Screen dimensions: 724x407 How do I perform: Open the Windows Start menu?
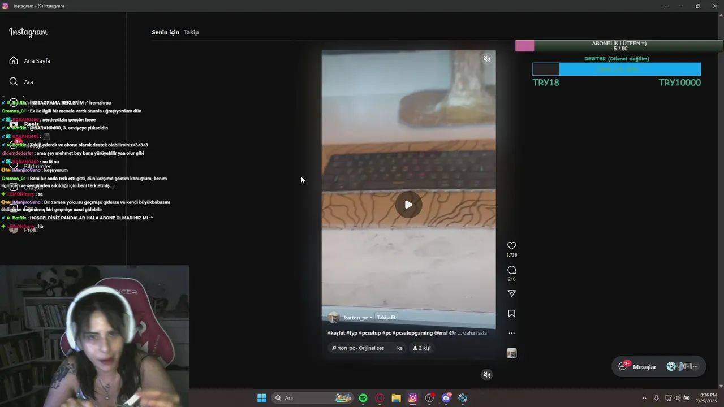pos(262,398)
